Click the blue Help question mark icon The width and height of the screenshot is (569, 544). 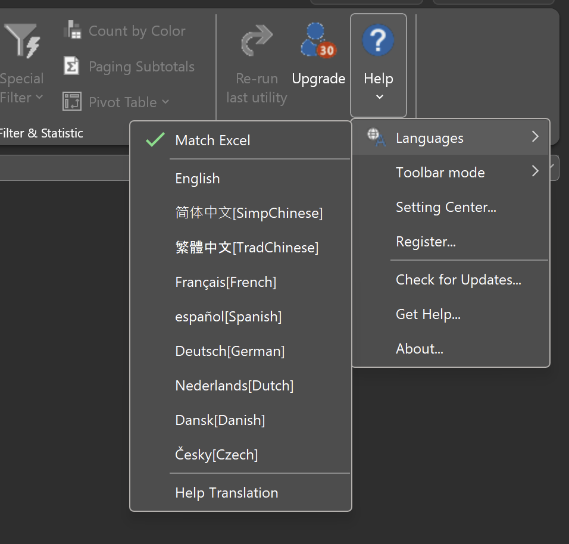378,39
